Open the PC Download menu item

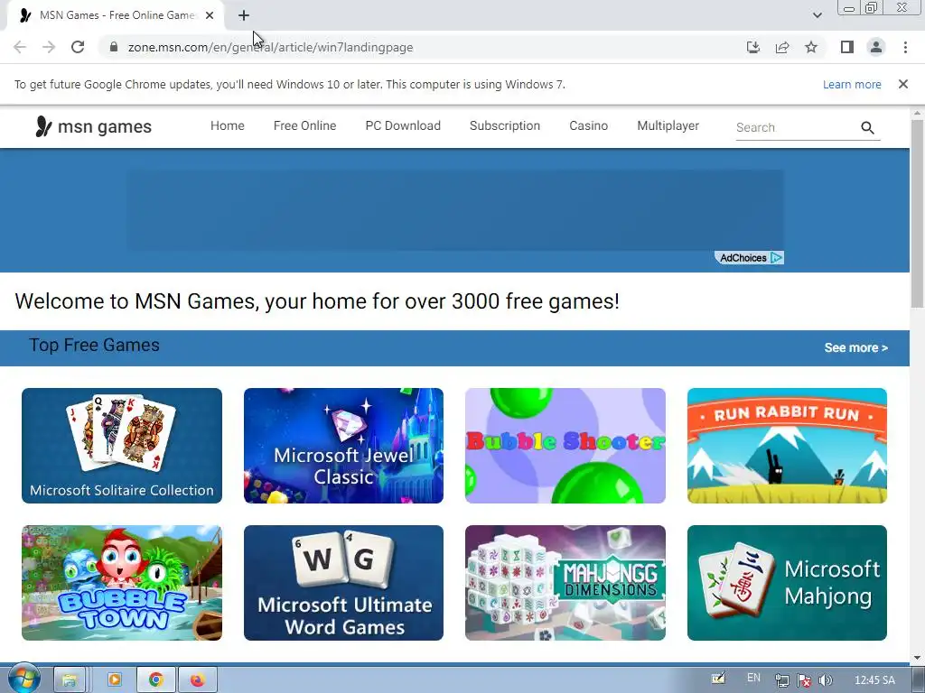pyautogui.click(x=403, y=125)
